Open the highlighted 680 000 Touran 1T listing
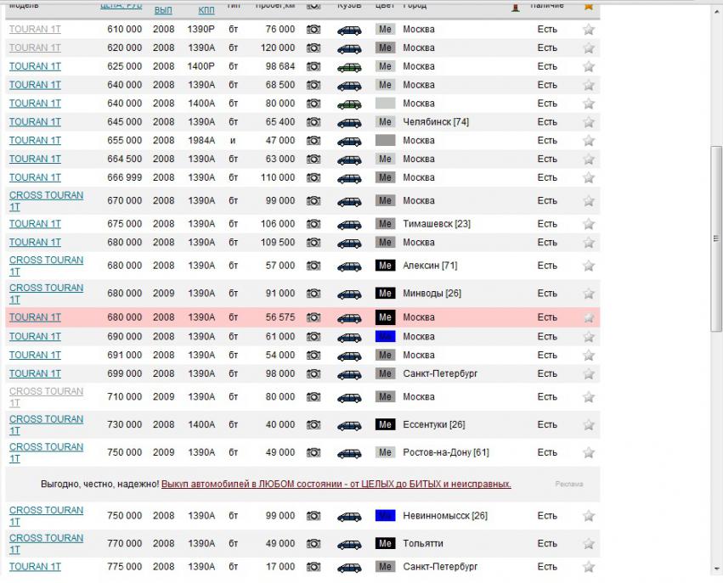Screen dimensions: 723x583 click(x=35, y=317)
